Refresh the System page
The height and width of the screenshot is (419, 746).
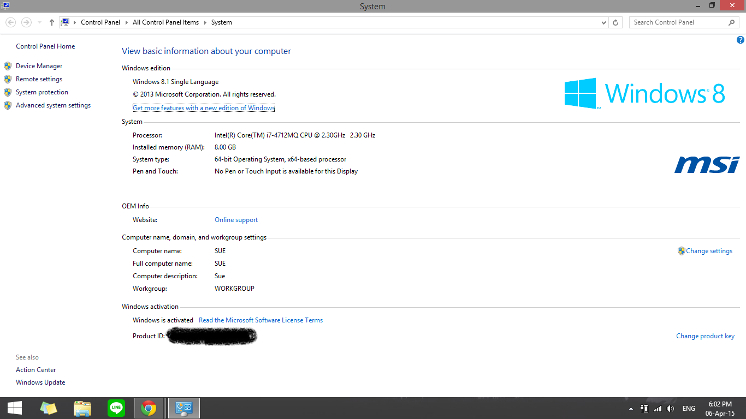coord(615,23)
